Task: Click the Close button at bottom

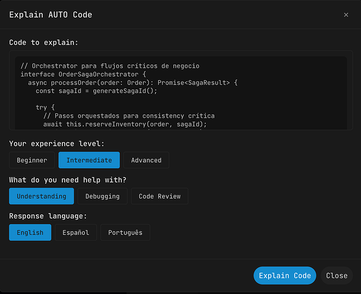Action: [x=336, y=276]
